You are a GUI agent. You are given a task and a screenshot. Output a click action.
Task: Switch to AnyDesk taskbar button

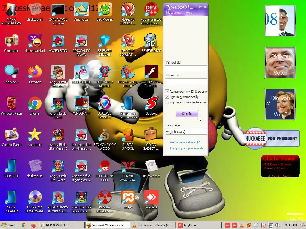pos(199,225)
